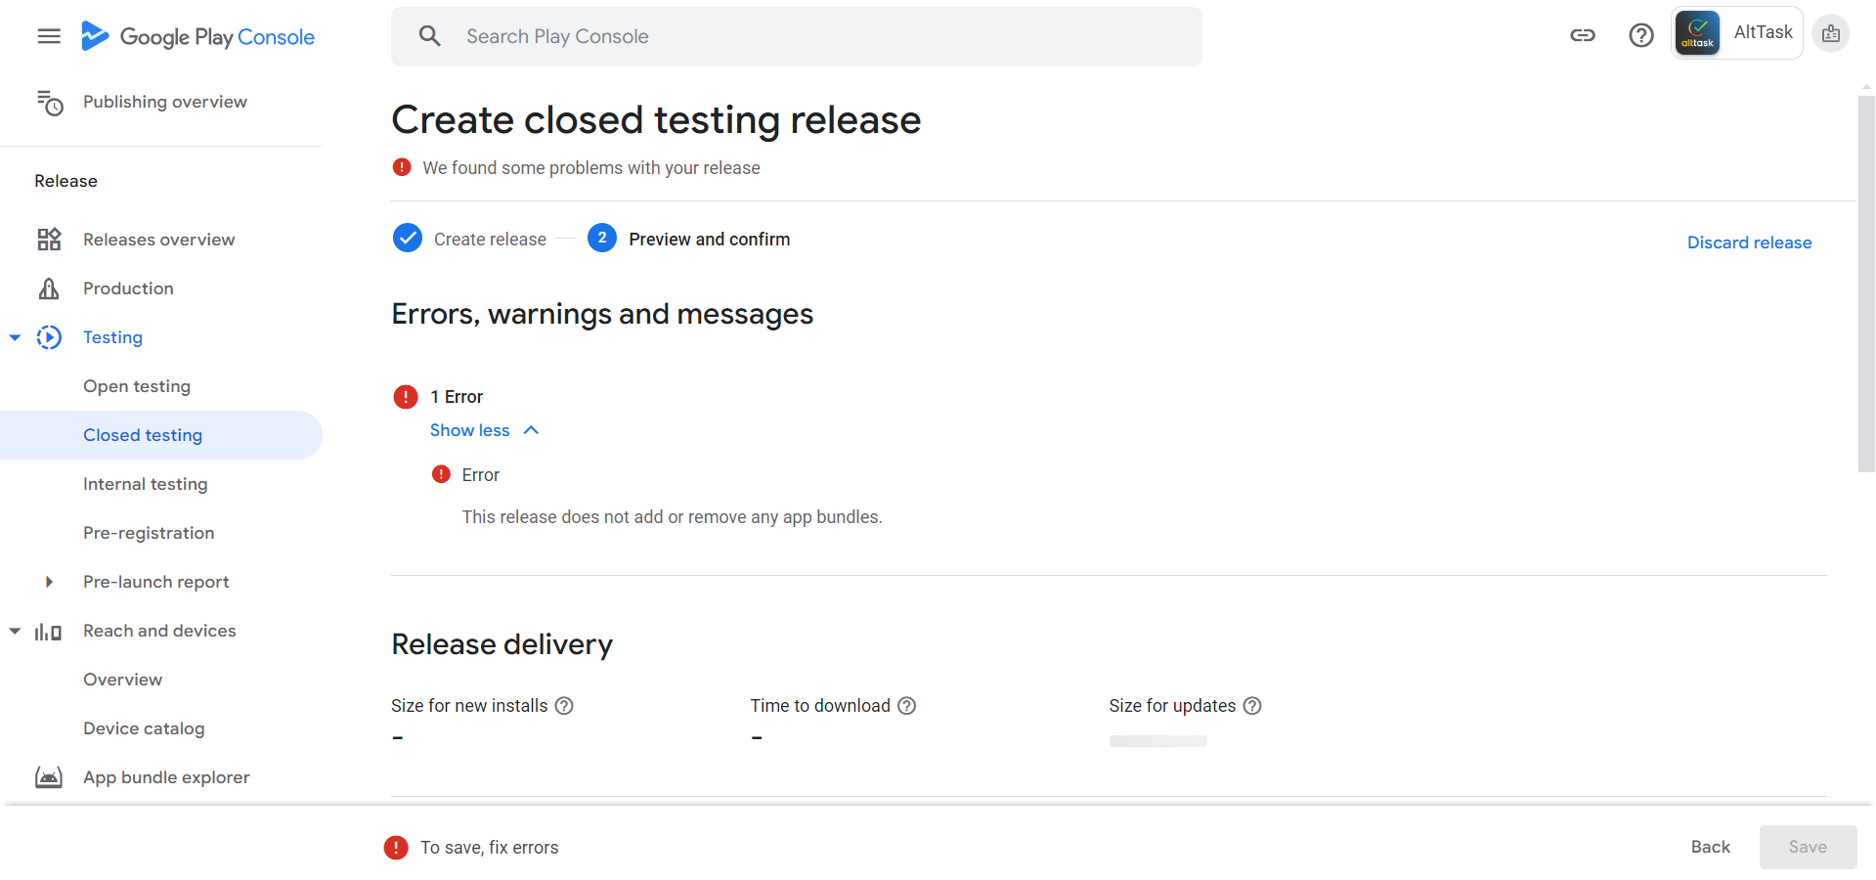Open help for Size for new installs

(564, 706)
